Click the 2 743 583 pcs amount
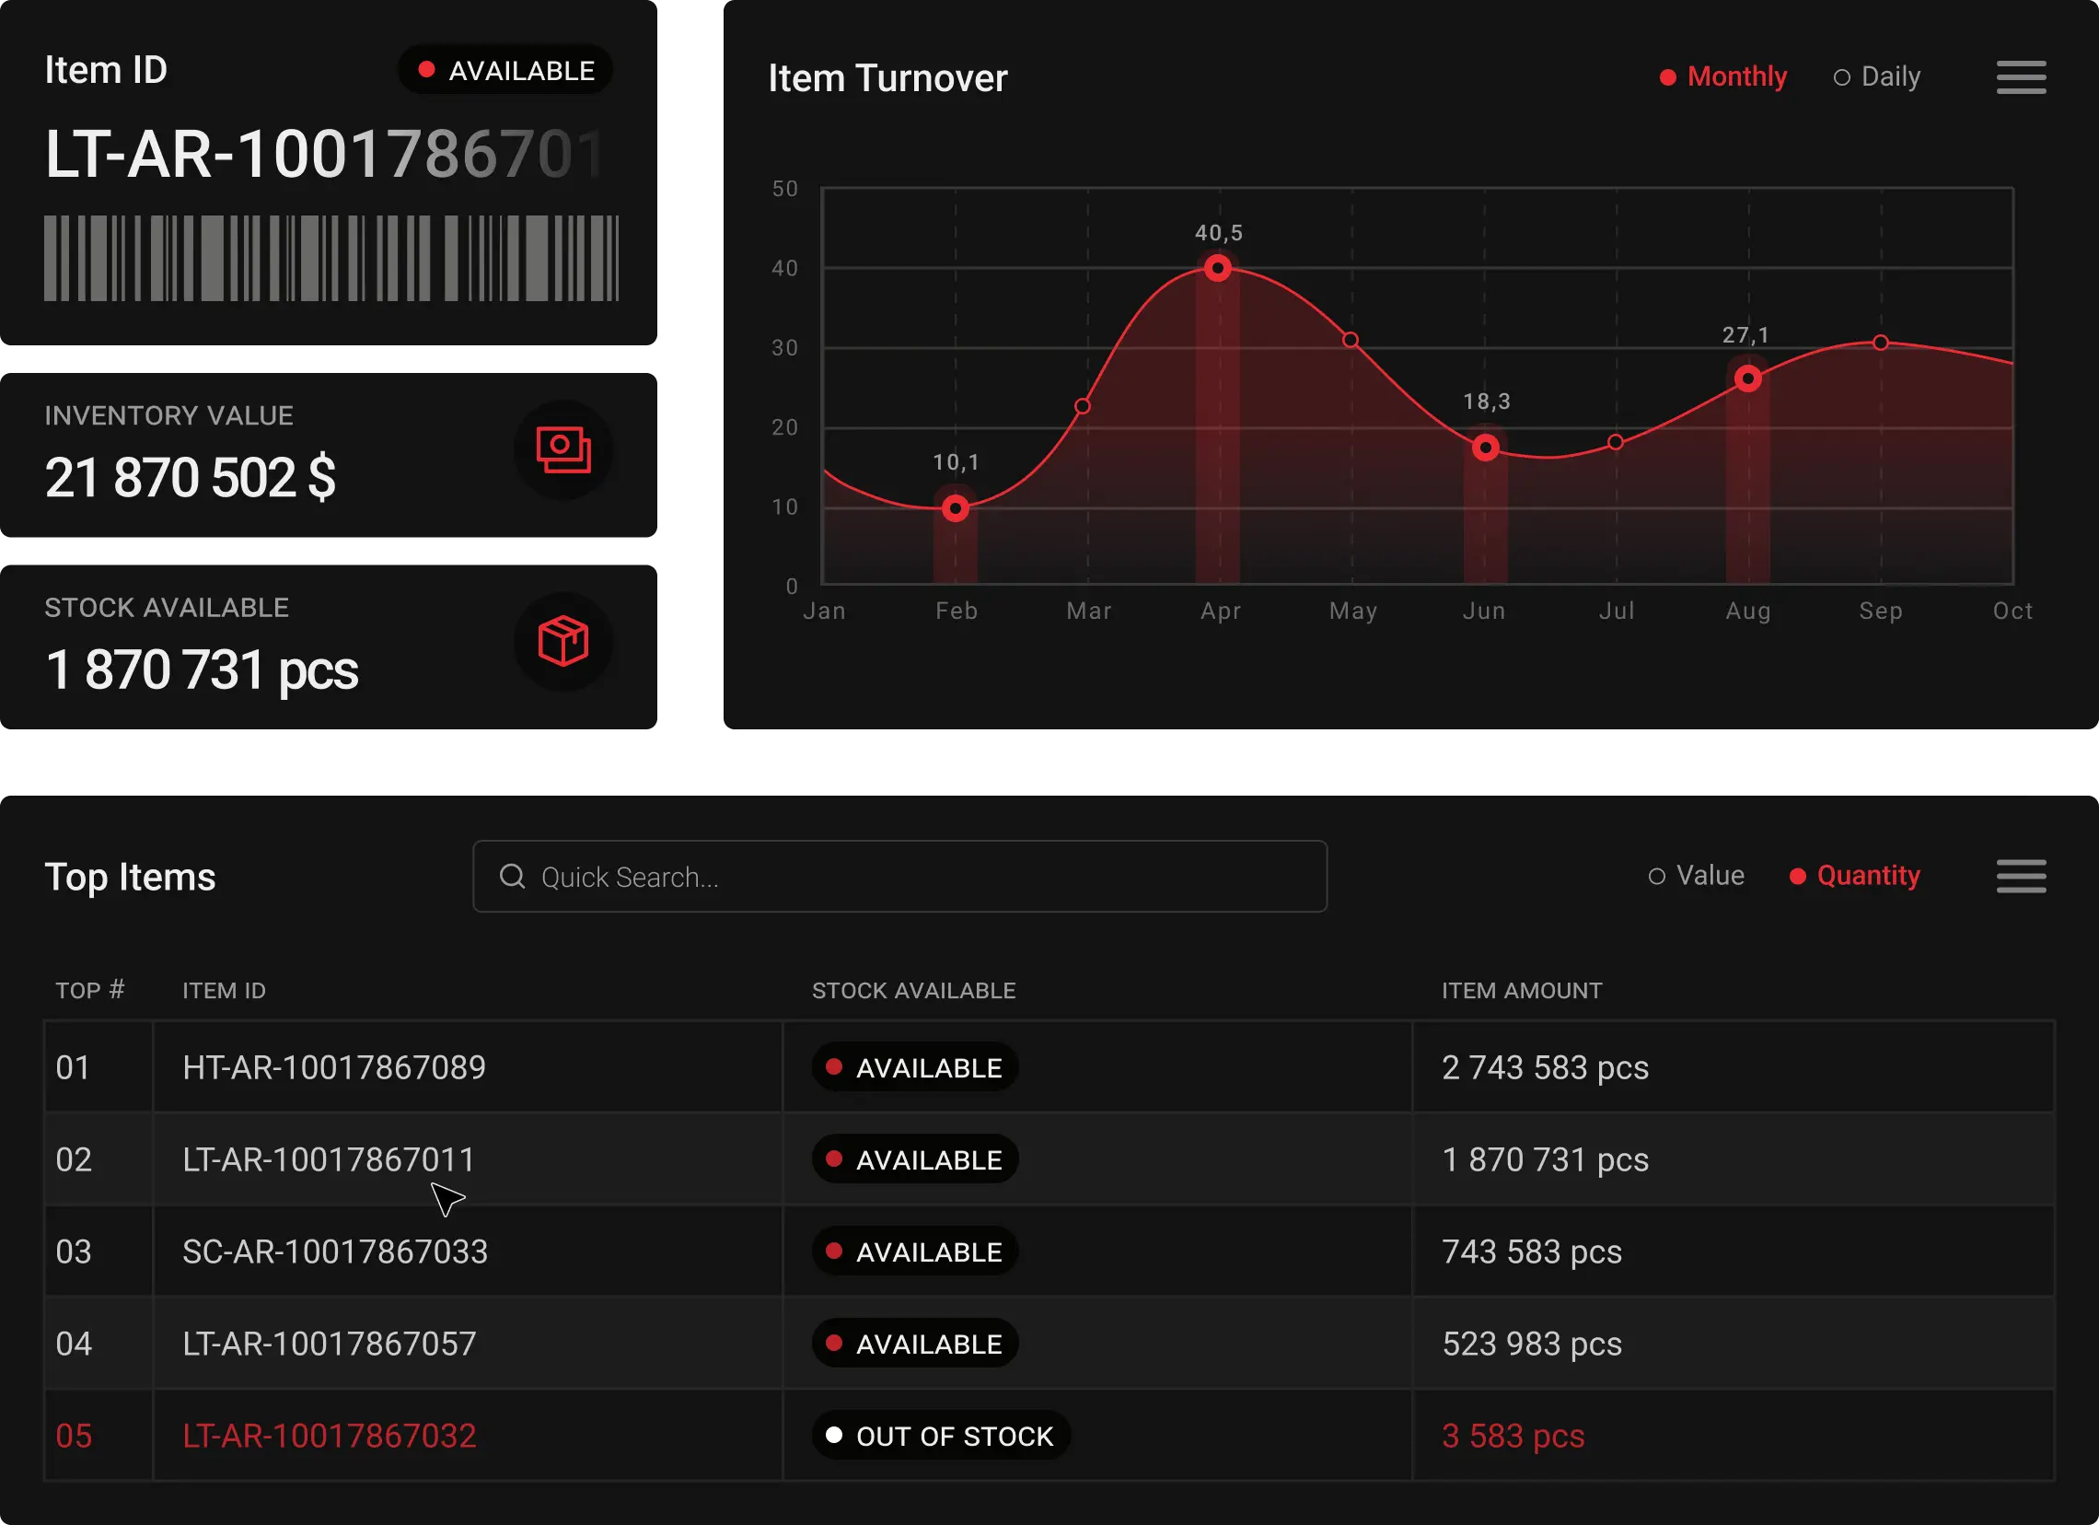The height and width of the screenshot is (1525, 2099). coord(1545,1067)
